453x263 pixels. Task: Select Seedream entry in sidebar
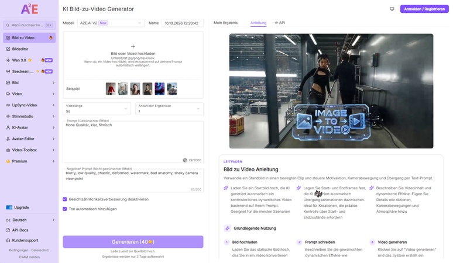[29, 71]
